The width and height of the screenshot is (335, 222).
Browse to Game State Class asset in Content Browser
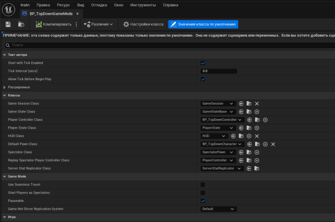249,112
